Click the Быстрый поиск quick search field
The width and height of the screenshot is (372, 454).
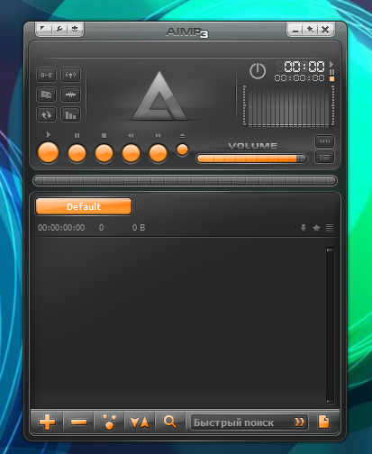[250, 422]
